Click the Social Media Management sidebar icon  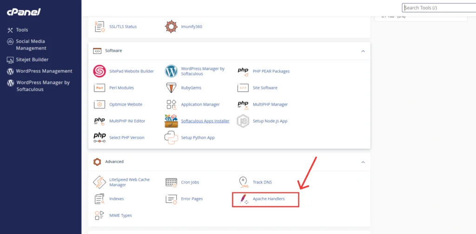[x=10, y=42]
